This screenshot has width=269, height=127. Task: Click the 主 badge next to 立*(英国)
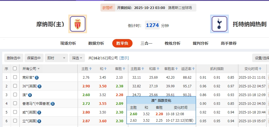tap(39, 121)
